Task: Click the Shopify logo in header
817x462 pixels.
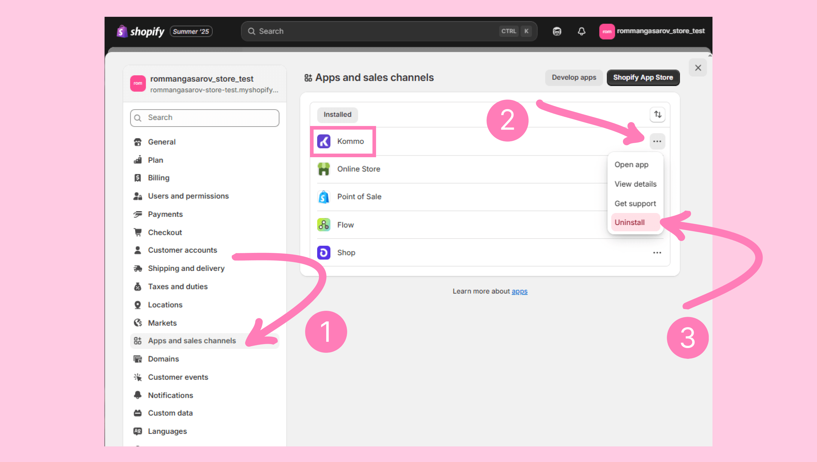Action: pos(140,31)
